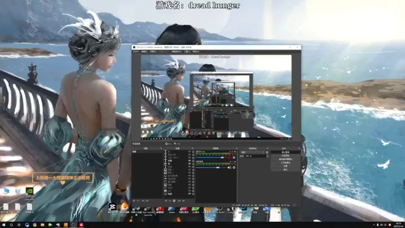Open the Tools menu in OBS
This screenshot has height=228, width=405.
click(x=187, y=52)
